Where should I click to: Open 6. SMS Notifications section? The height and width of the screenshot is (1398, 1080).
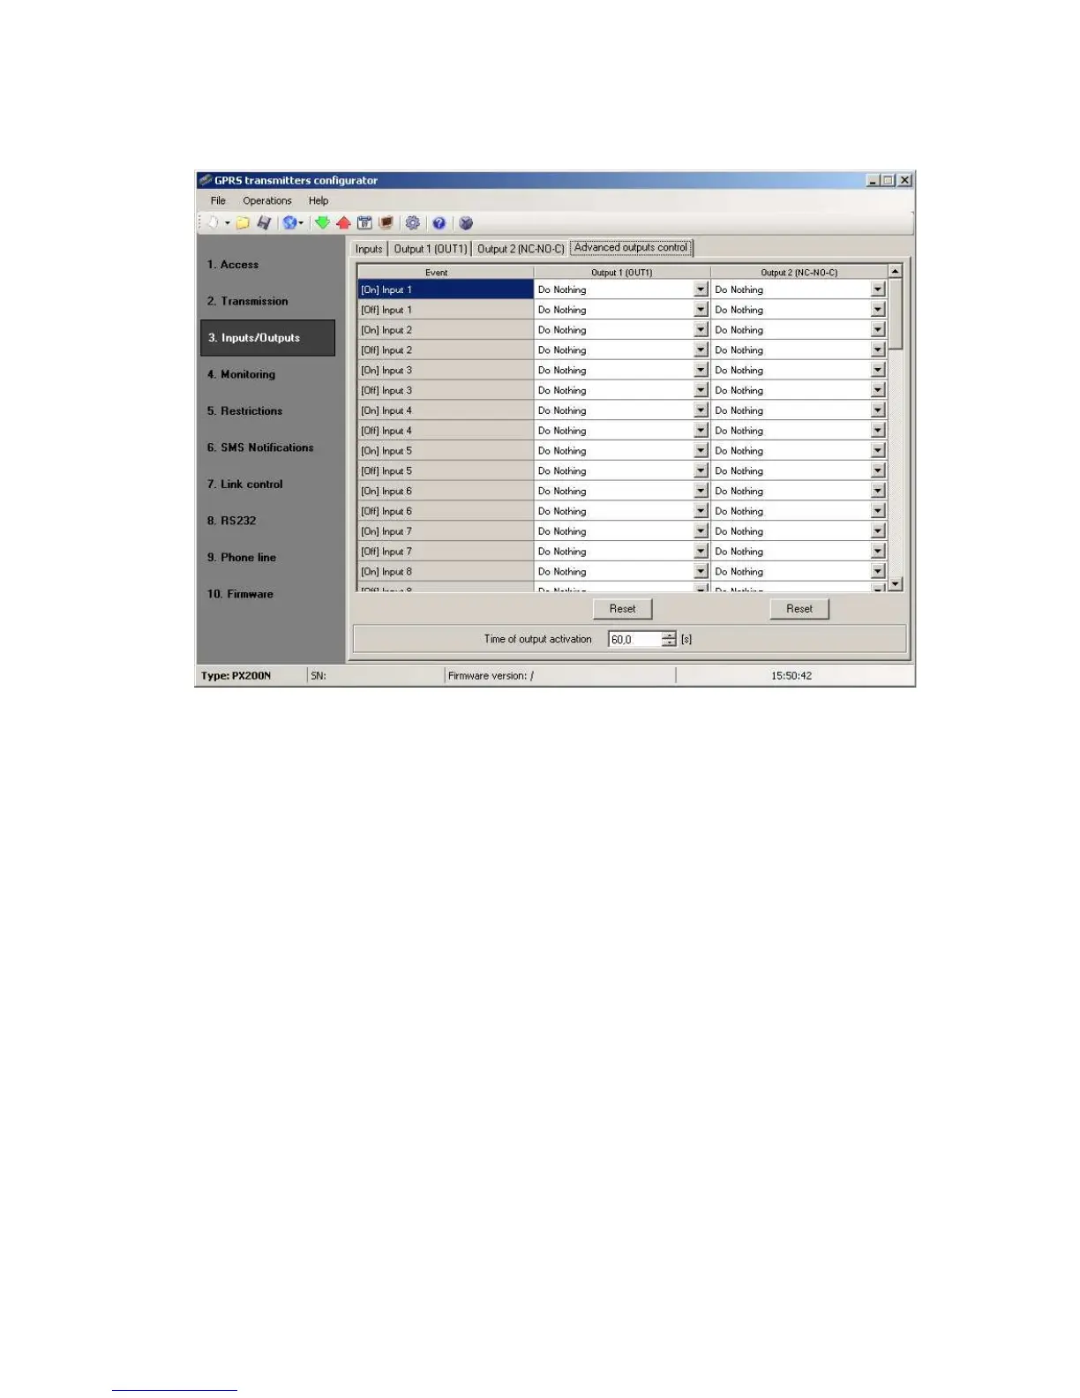[260, 447]
